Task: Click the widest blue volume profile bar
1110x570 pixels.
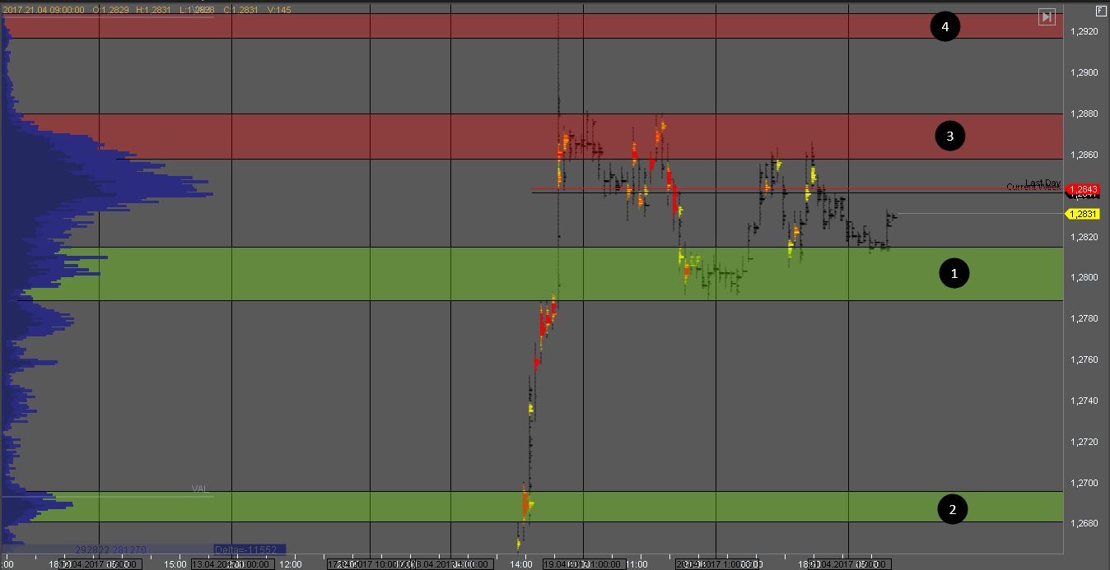Action: (x=107, y=194)
